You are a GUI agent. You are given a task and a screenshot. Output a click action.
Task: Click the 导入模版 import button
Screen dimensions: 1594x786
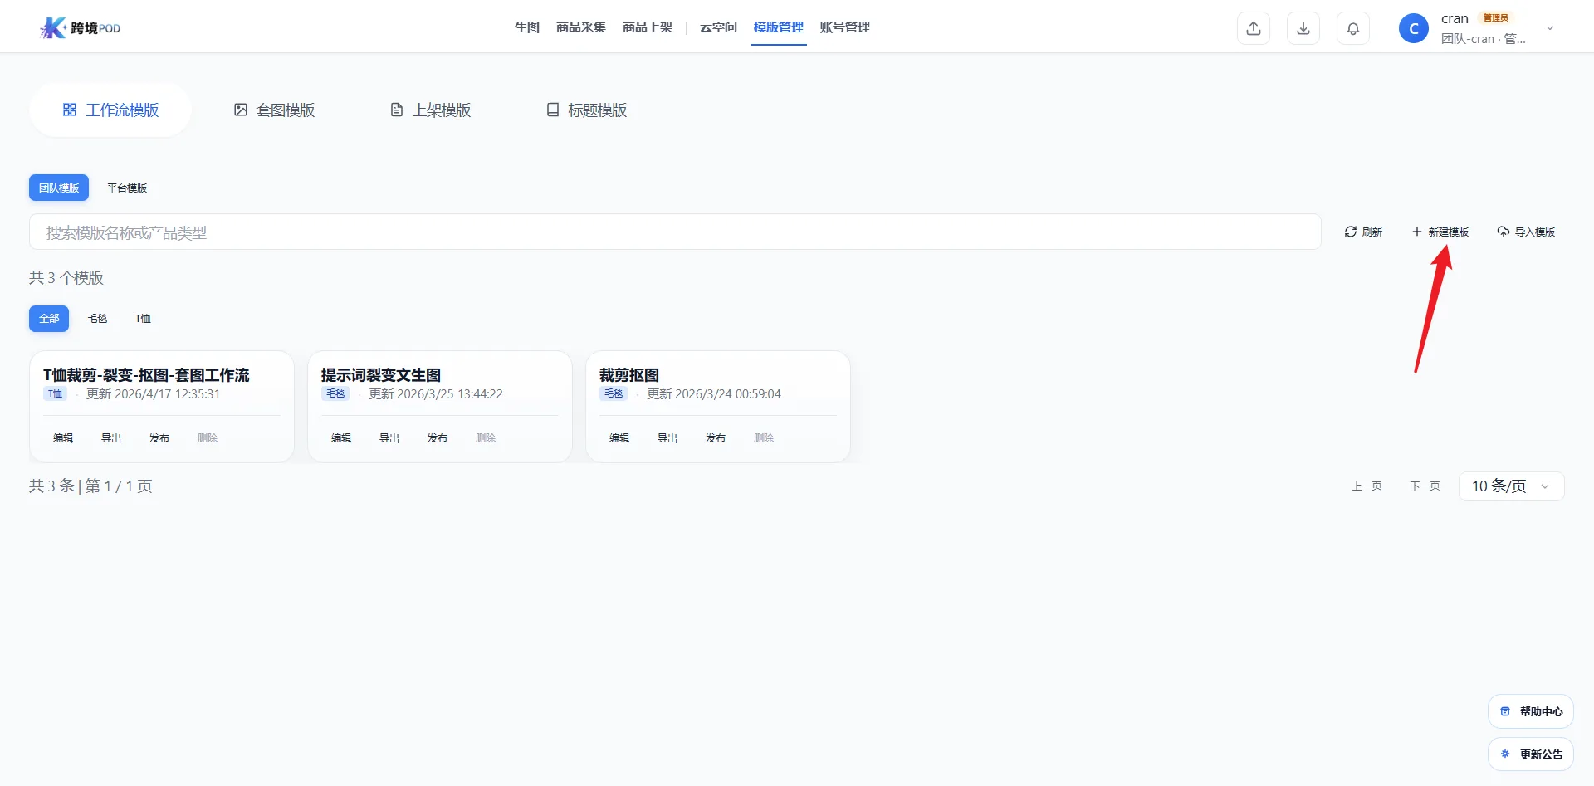1526,232
